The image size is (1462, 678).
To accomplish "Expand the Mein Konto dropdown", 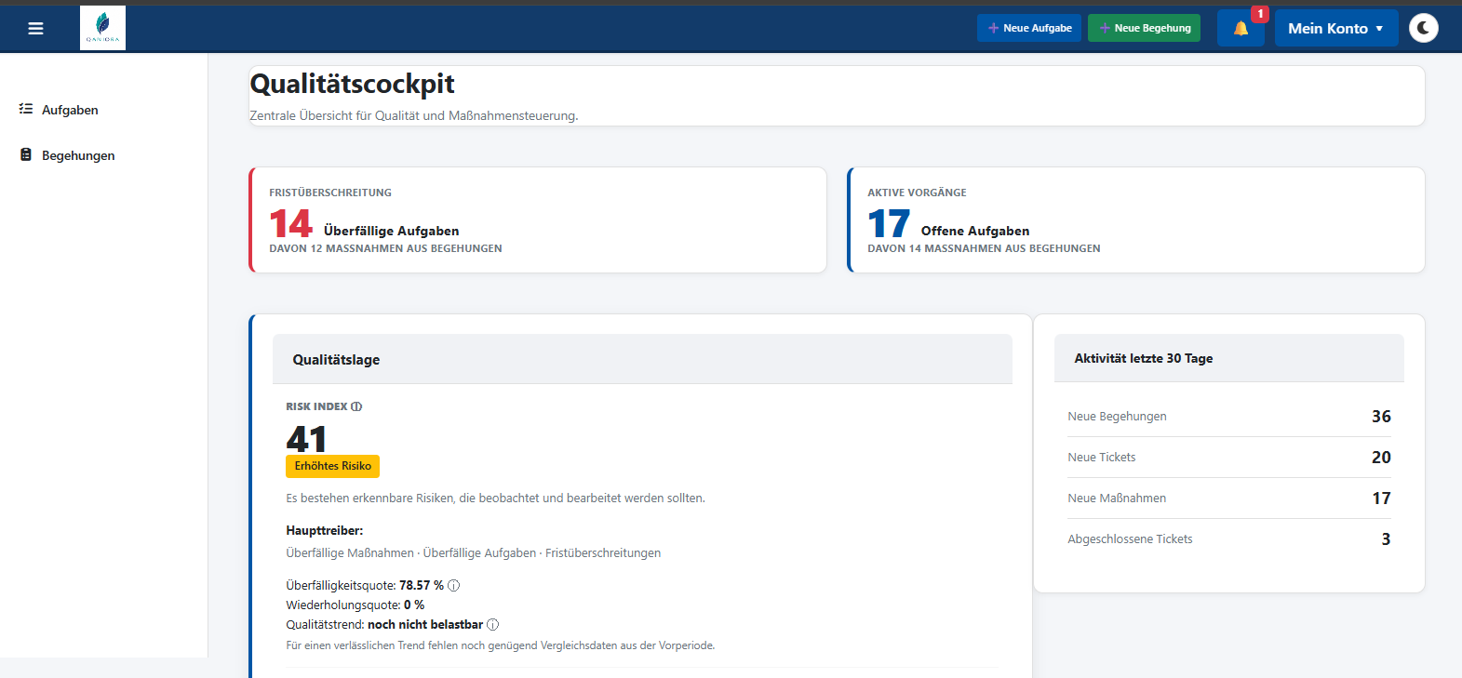I will (x=1335, y=28).
